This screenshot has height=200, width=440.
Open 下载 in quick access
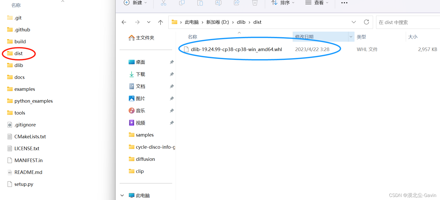click(x=137, y=74)
